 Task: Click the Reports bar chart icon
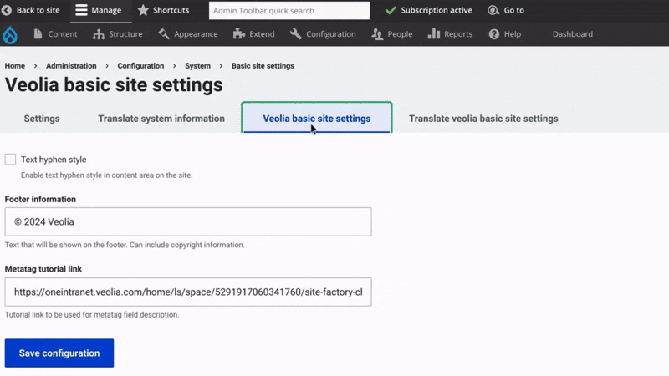(433, 34)
